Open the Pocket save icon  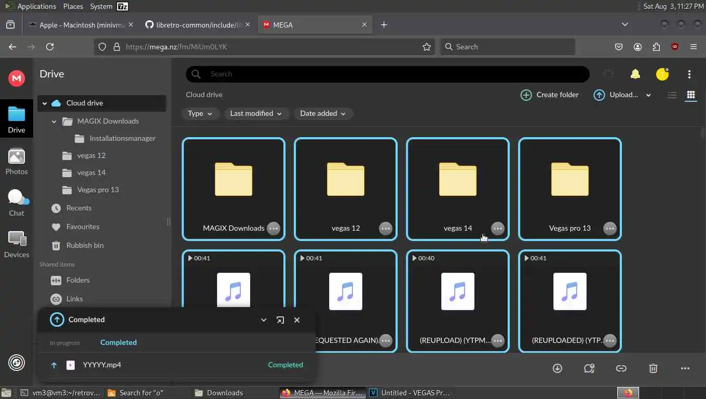pyautogui.click(x=619, y=47)
